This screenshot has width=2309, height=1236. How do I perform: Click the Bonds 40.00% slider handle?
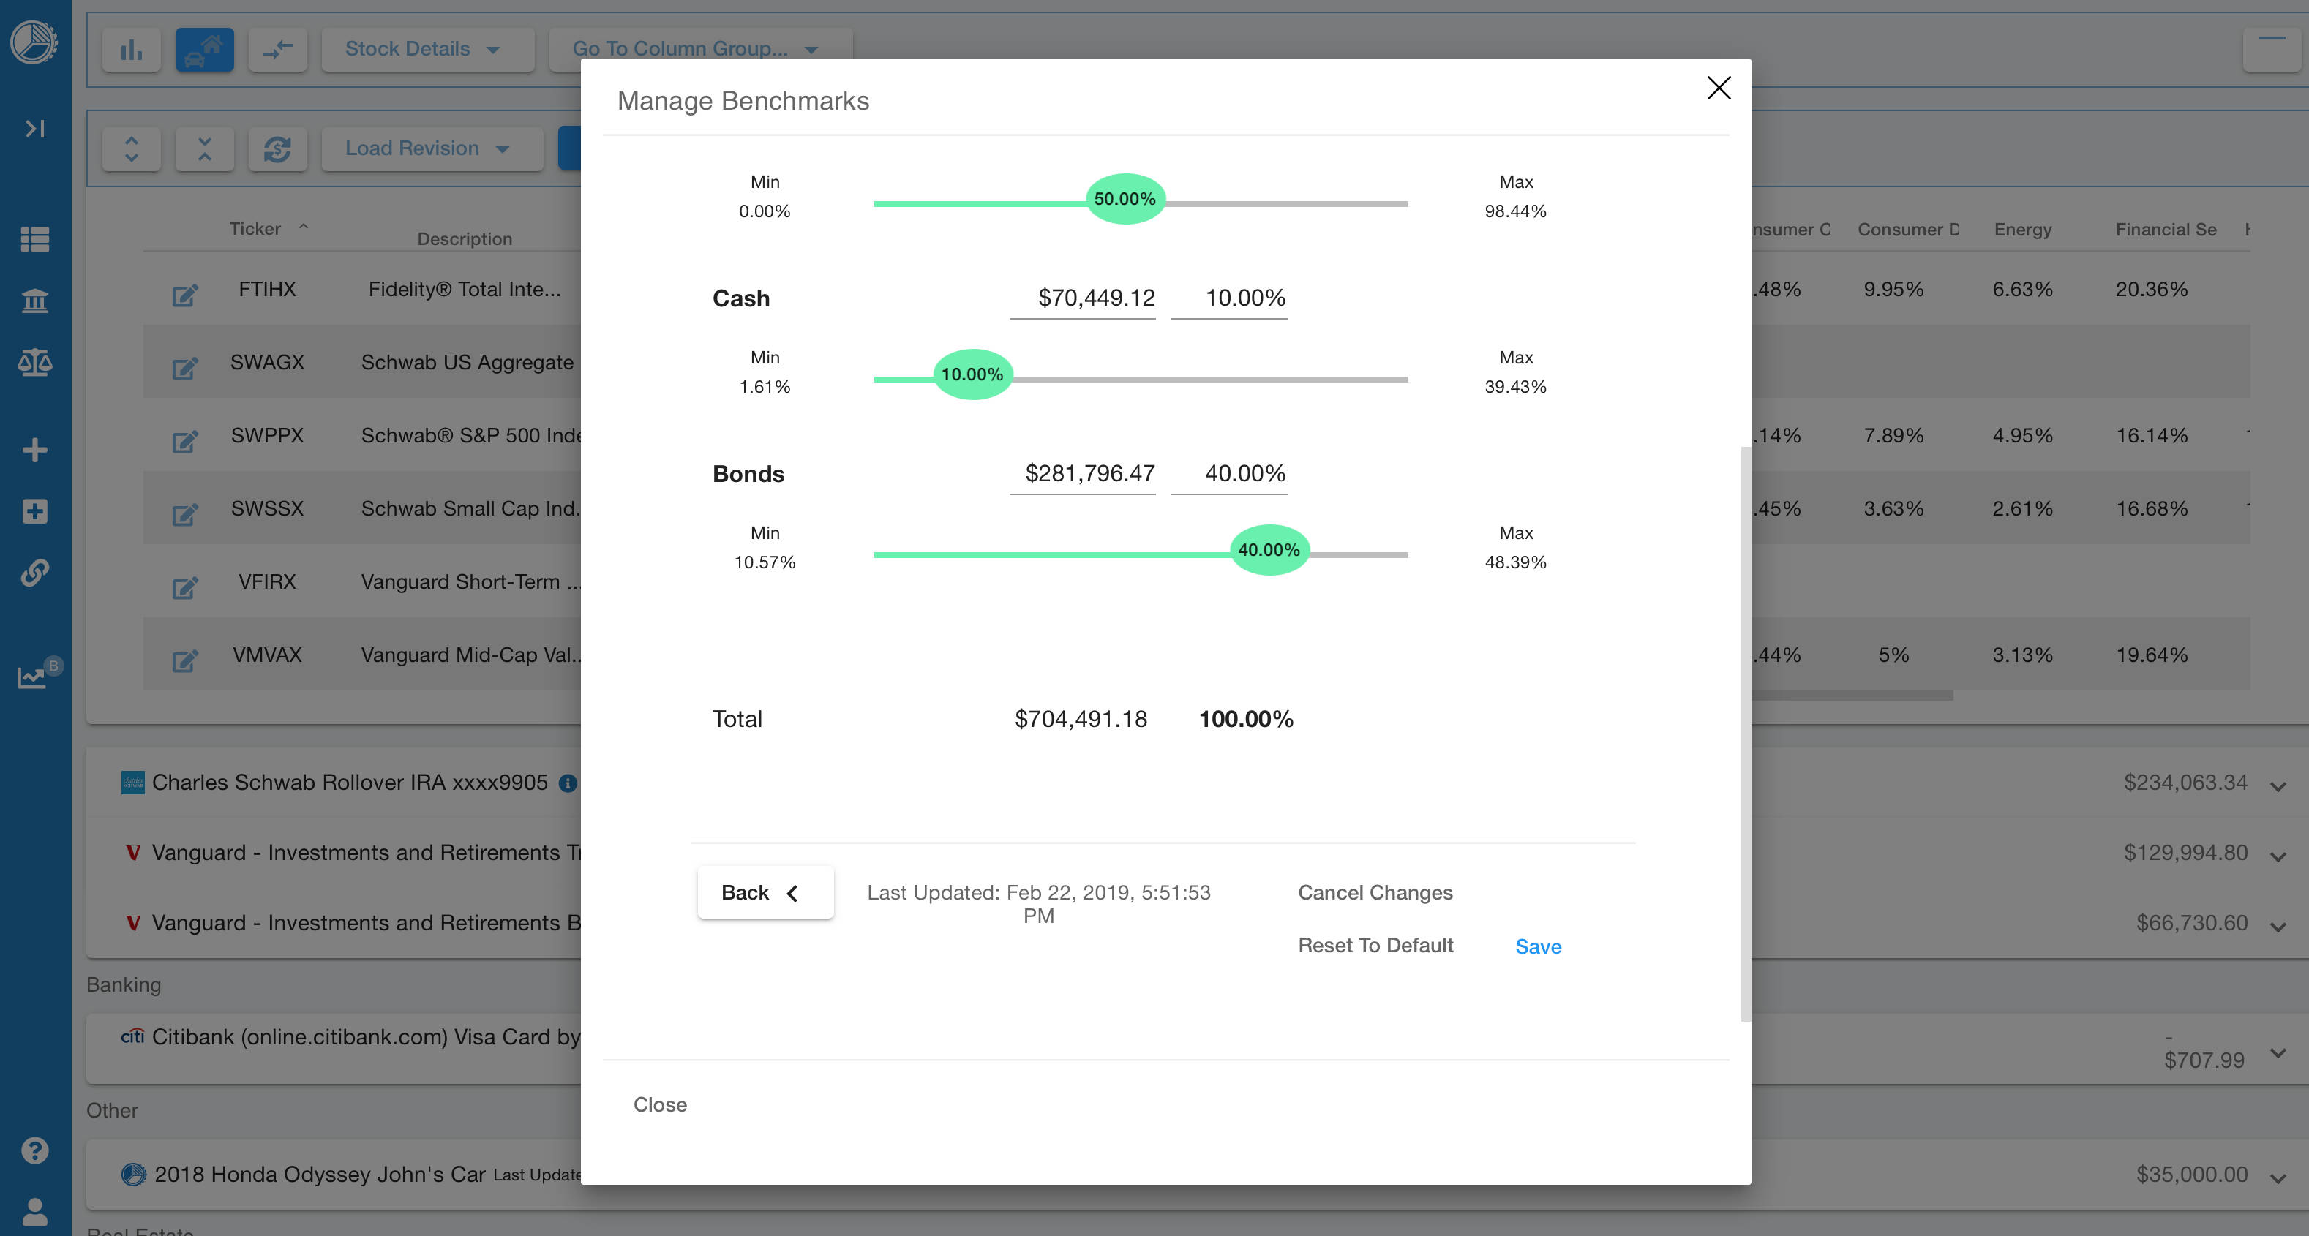pyautogui.click(x=1269, y=550)
